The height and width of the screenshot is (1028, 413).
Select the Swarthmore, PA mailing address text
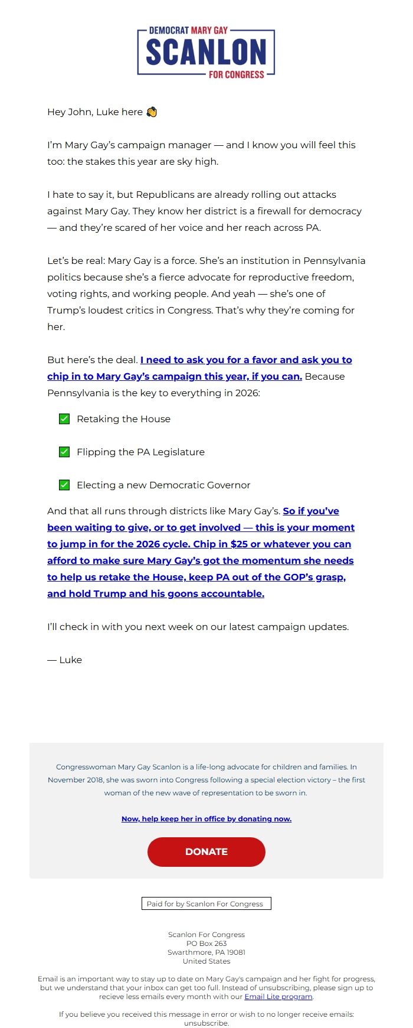tap(206, 952)
